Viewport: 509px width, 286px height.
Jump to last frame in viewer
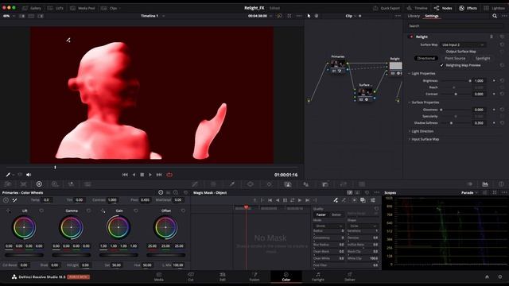(x=159, y=175)
